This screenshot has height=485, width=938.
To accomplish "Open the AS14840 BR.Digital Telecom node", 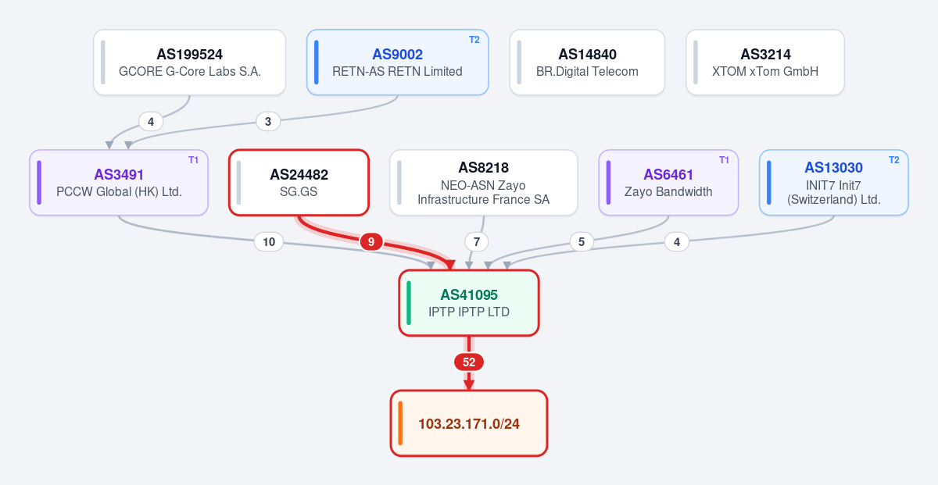I will (587, 62).
